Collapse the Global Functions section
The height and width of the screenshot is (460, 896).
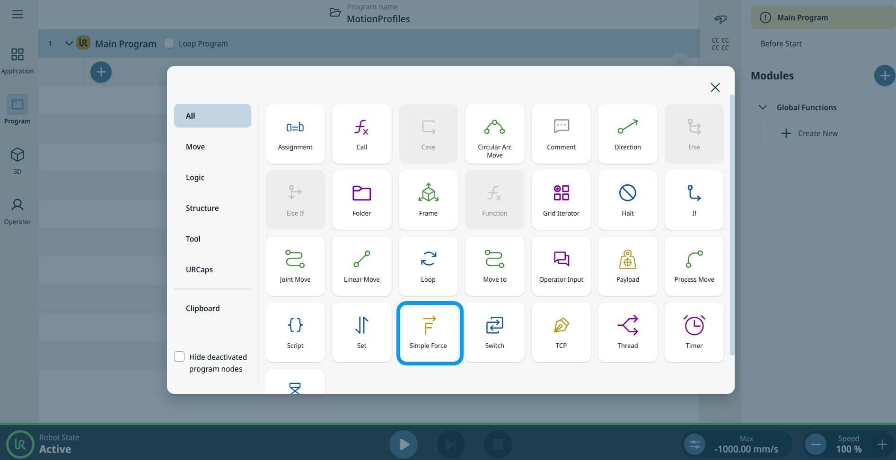click(763, 107)
